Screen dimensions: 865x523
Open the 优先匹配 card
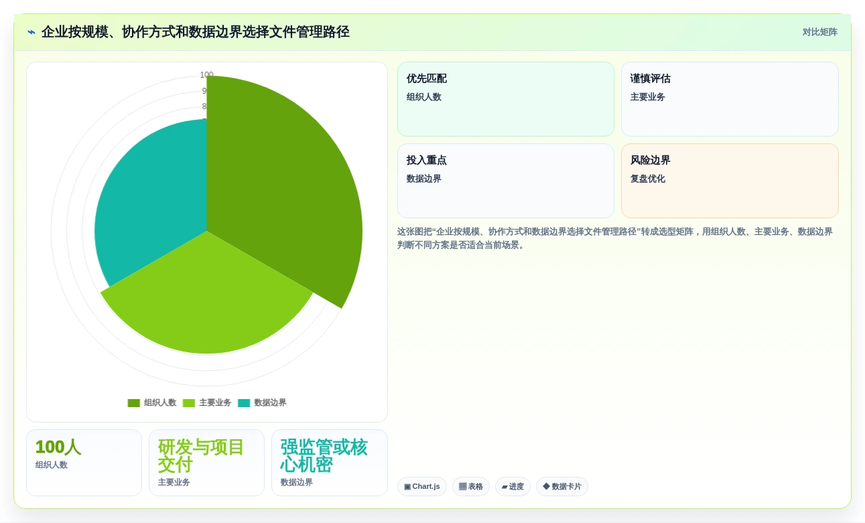[506, 99]
